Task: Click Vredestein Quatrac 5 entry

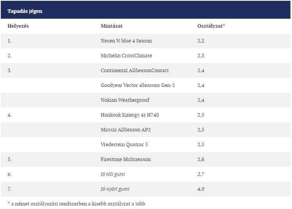Action: click(x=124, y=145)
